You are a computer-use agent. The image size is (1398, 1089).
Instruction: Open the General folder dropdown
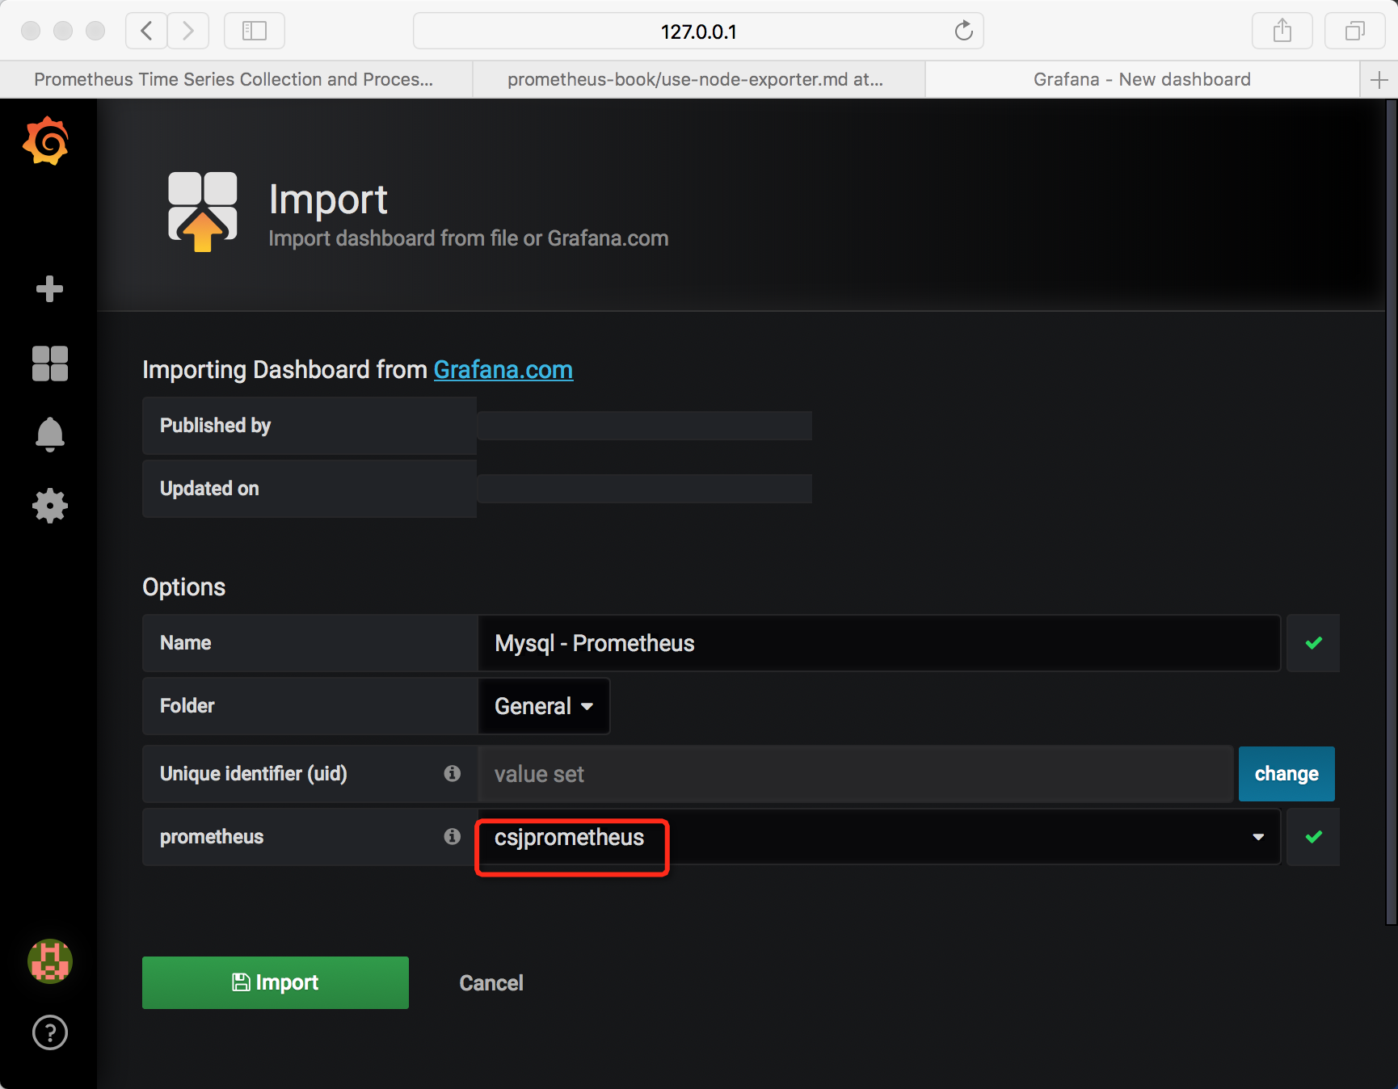pyautogui.click(x=544, y=706)
